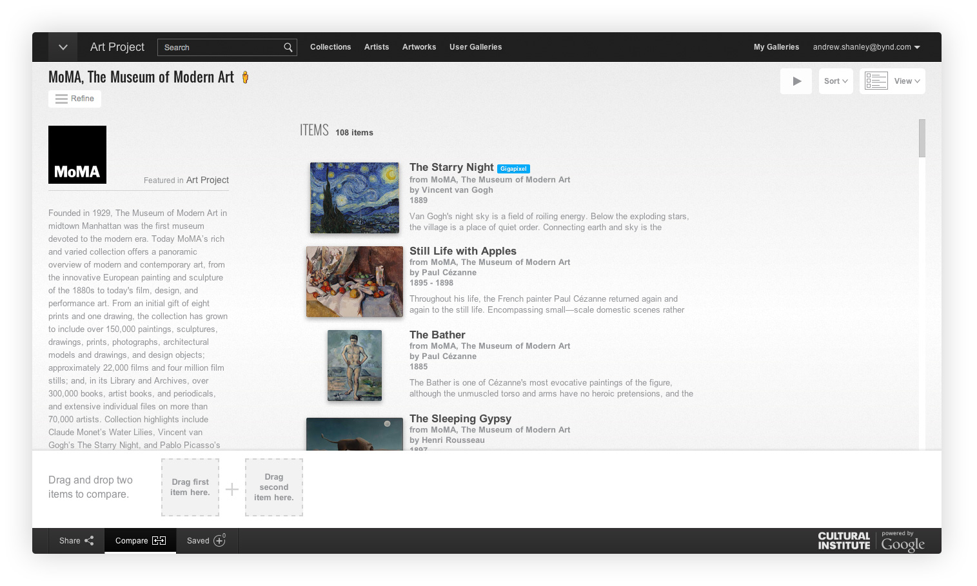Image resolution: width=977 pixels, height=586 pixels.
Task: Go to My Galleries
Action: [776, 47]
